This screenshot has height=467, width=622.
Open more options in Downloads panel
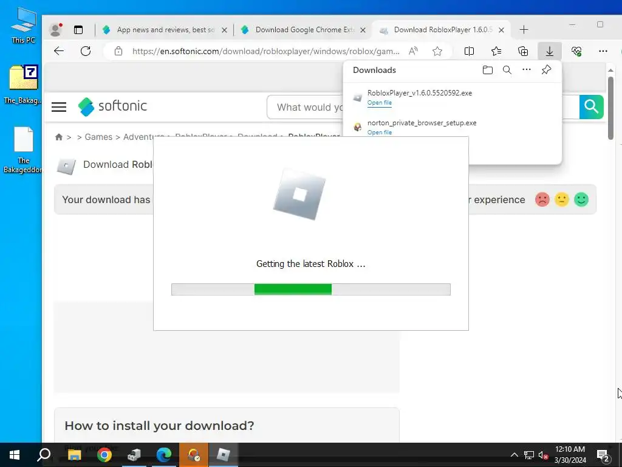click(527, 70)
